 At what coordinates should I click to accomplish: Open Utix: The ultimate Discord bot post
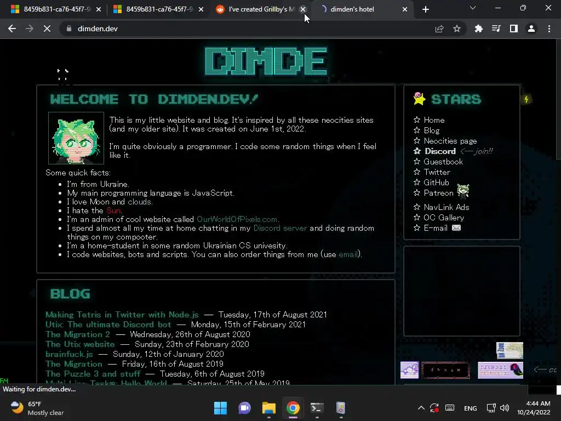(x=108, y=325)
